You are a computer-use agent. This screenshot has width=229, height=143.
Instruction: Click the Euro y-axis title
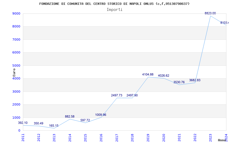pos(14,72)
